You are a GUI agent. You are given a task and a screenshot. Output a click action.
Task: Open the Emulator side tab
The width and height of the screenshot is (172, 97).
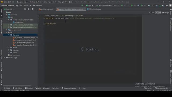point(171,63)
